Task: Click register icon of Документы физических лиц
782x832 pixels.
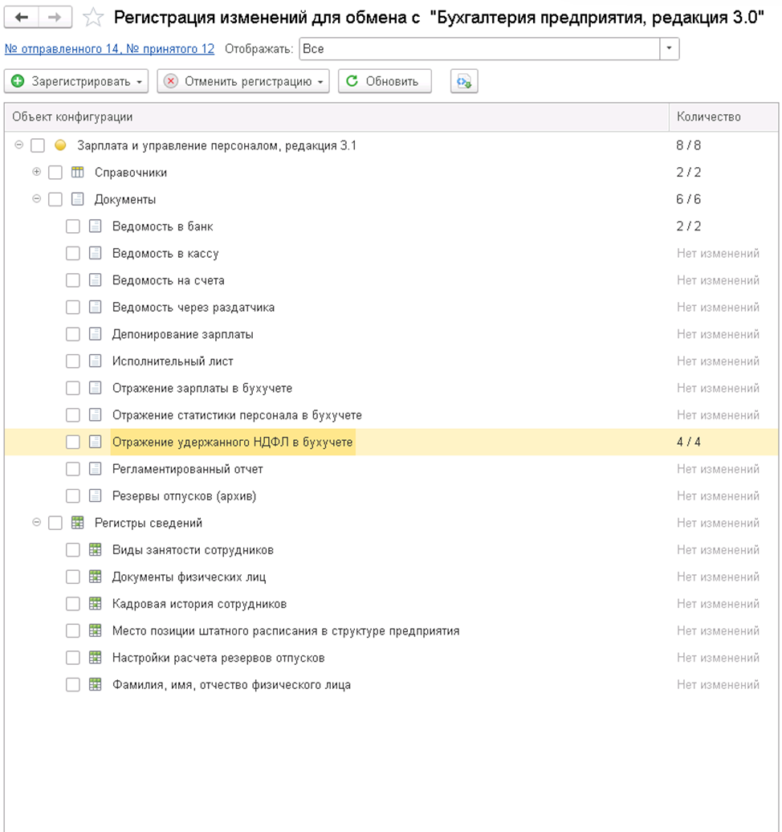Action: pyautogui.click(x=95, y=577)
